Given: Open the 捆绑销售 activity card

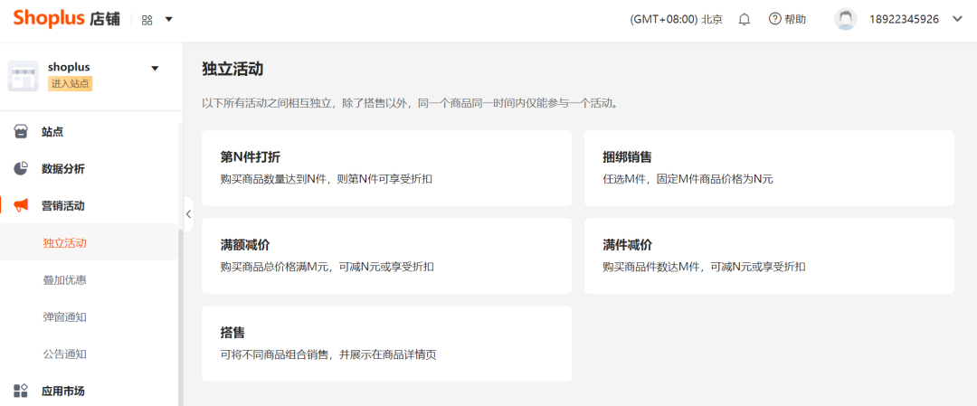Looking at the screenshot, I should tap(769, 167).
